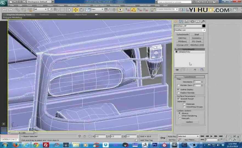Select When Rendering update option
The image size is (242, 148).
(179, 116)
